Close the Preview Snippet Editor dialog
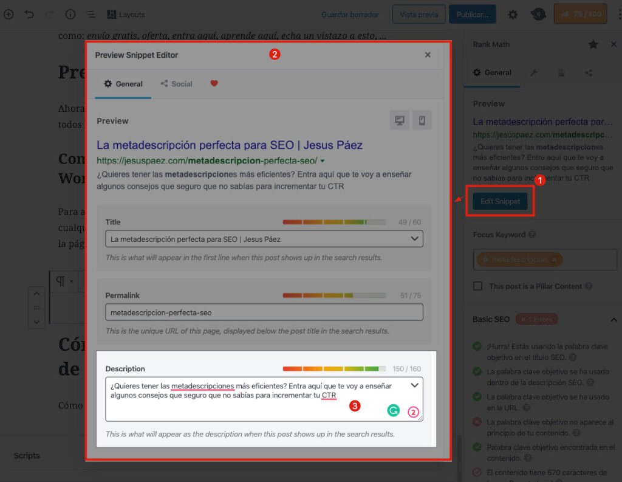The image size is (622, 482). coord(428,55)
